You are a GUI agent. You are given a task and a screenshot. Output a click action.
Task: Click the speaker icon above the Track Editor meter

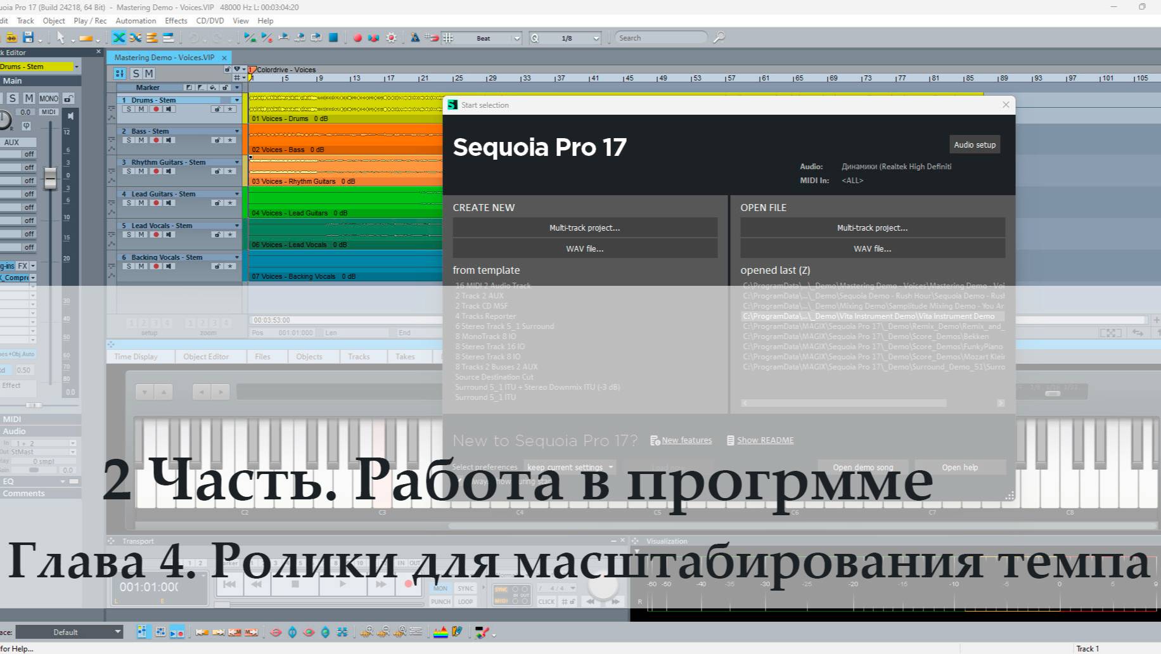click(x=70, y=117)
